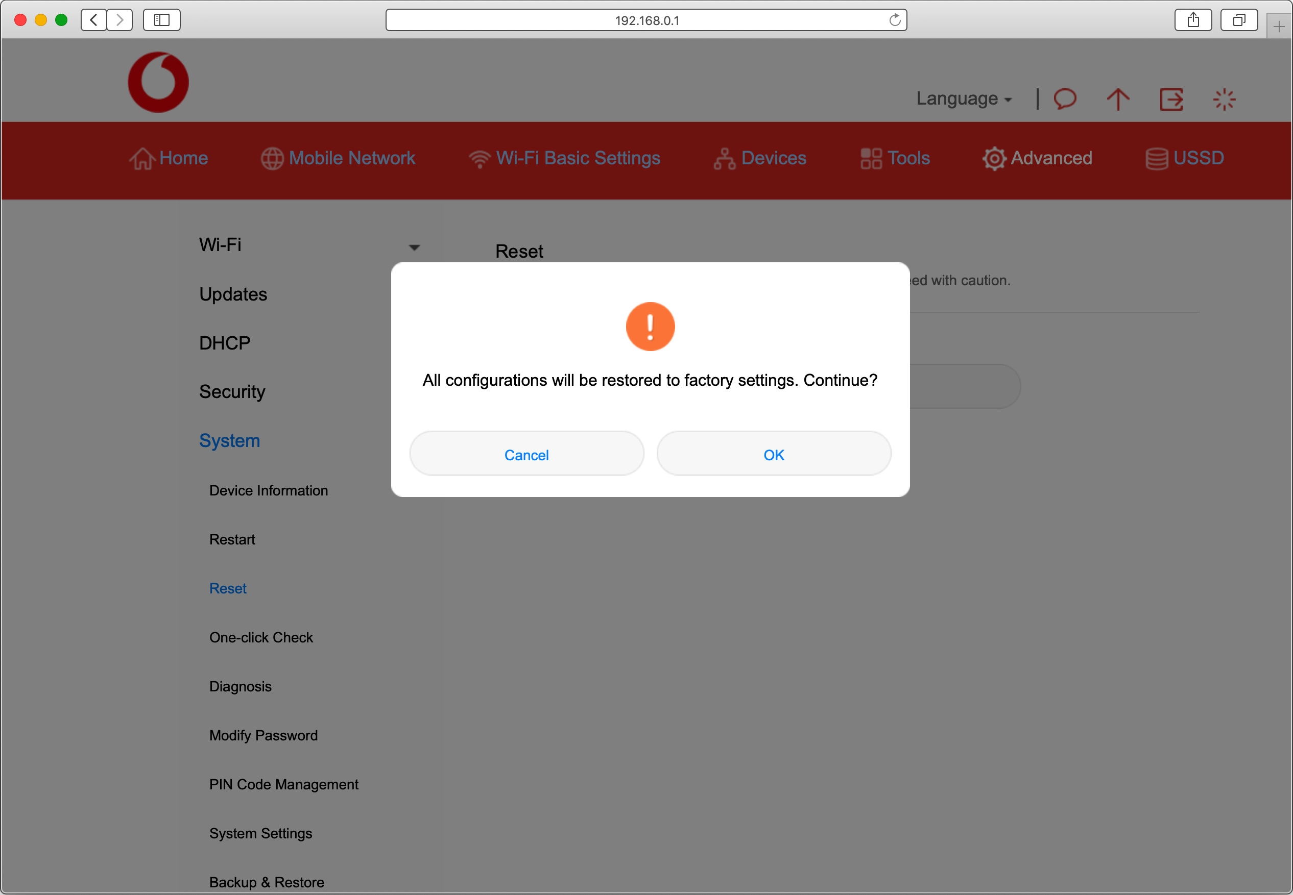
Task: Open the SMS messages speech bubble icon
Action: [1064, 98]
